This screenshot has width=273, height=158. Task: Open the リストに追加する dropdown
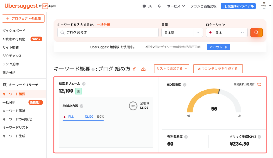(171, 69)
